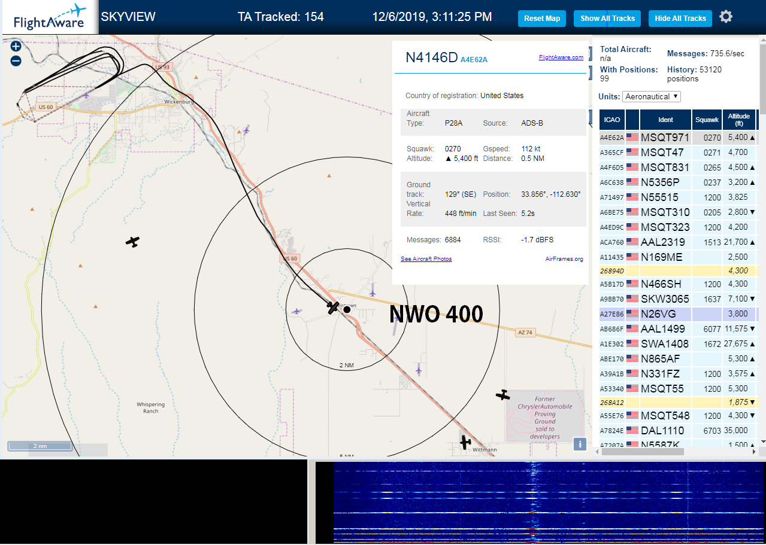Click the FlightAware logo

point(50,17)
